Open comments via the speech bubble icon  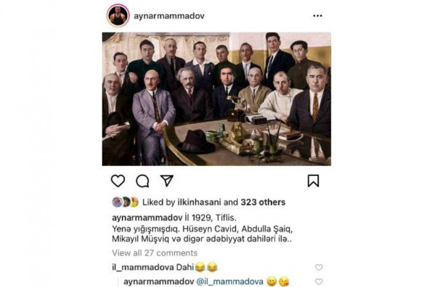(x=142, y=181)
